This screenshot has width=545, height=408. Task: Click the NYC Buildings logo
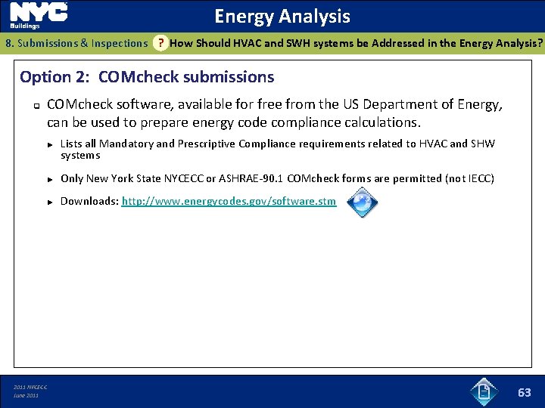[39, 16]
